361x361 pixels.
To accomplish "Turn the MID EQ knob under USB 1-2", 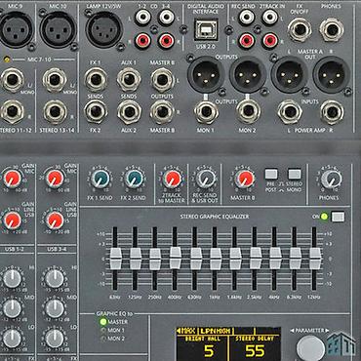I will (x=12, y=308).
